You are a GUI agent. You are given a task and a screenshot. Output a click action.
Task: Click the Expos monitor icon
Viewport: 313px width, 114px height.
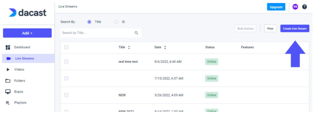[8, 92]
